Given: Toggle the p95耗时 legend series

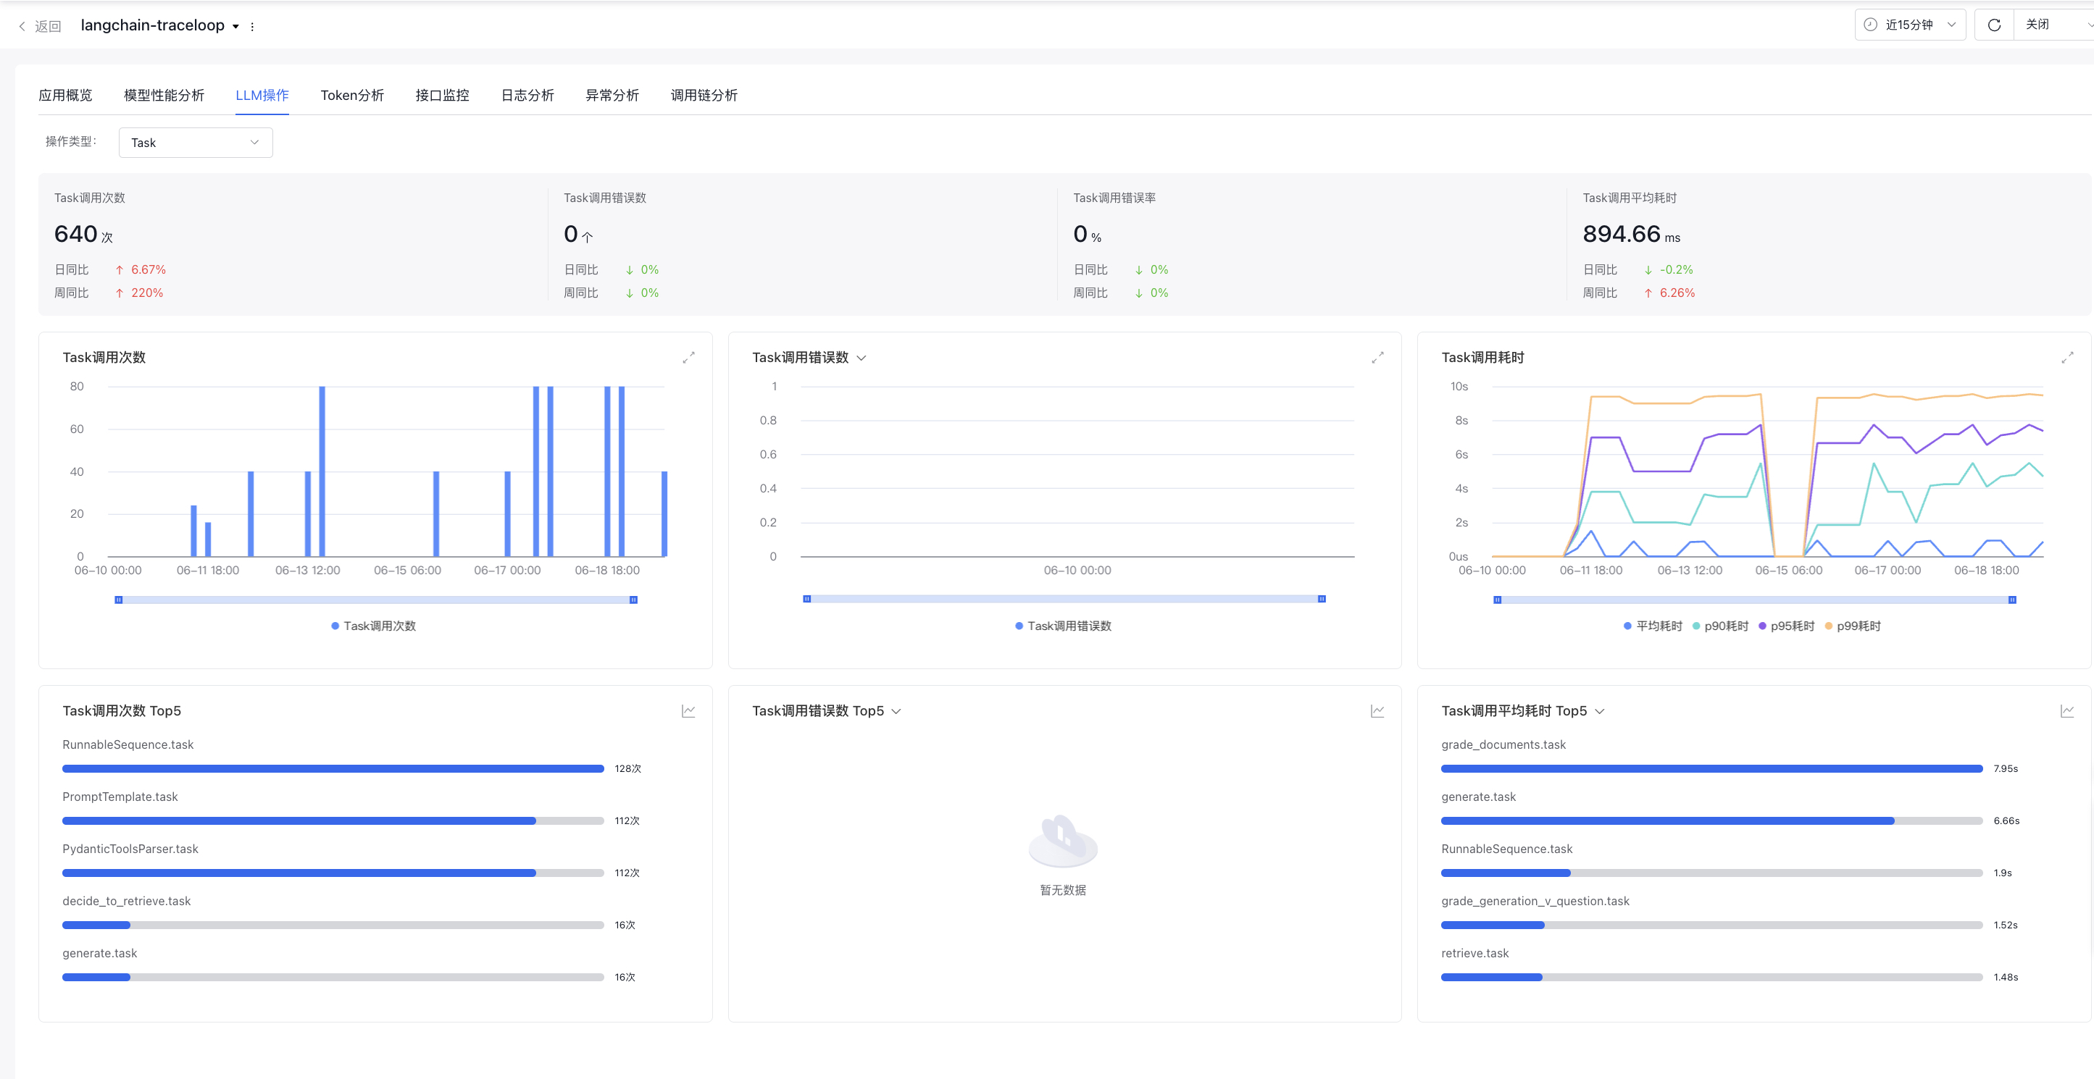Looking at the screenshot, I should click(x=1786, y=626).
